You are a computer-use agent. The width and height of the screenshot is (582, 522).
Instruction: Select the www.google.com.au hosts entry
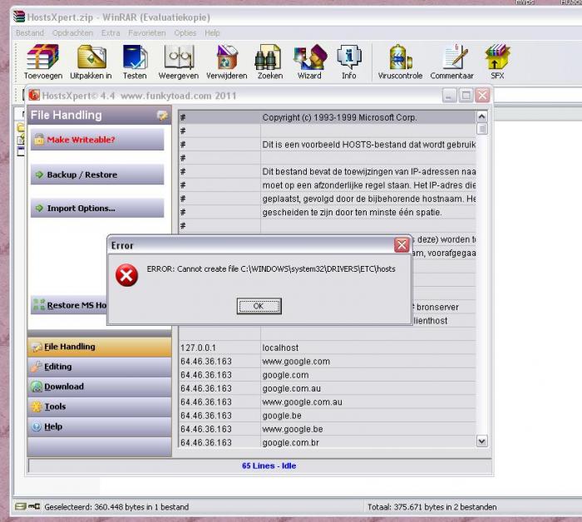[328, 401]
